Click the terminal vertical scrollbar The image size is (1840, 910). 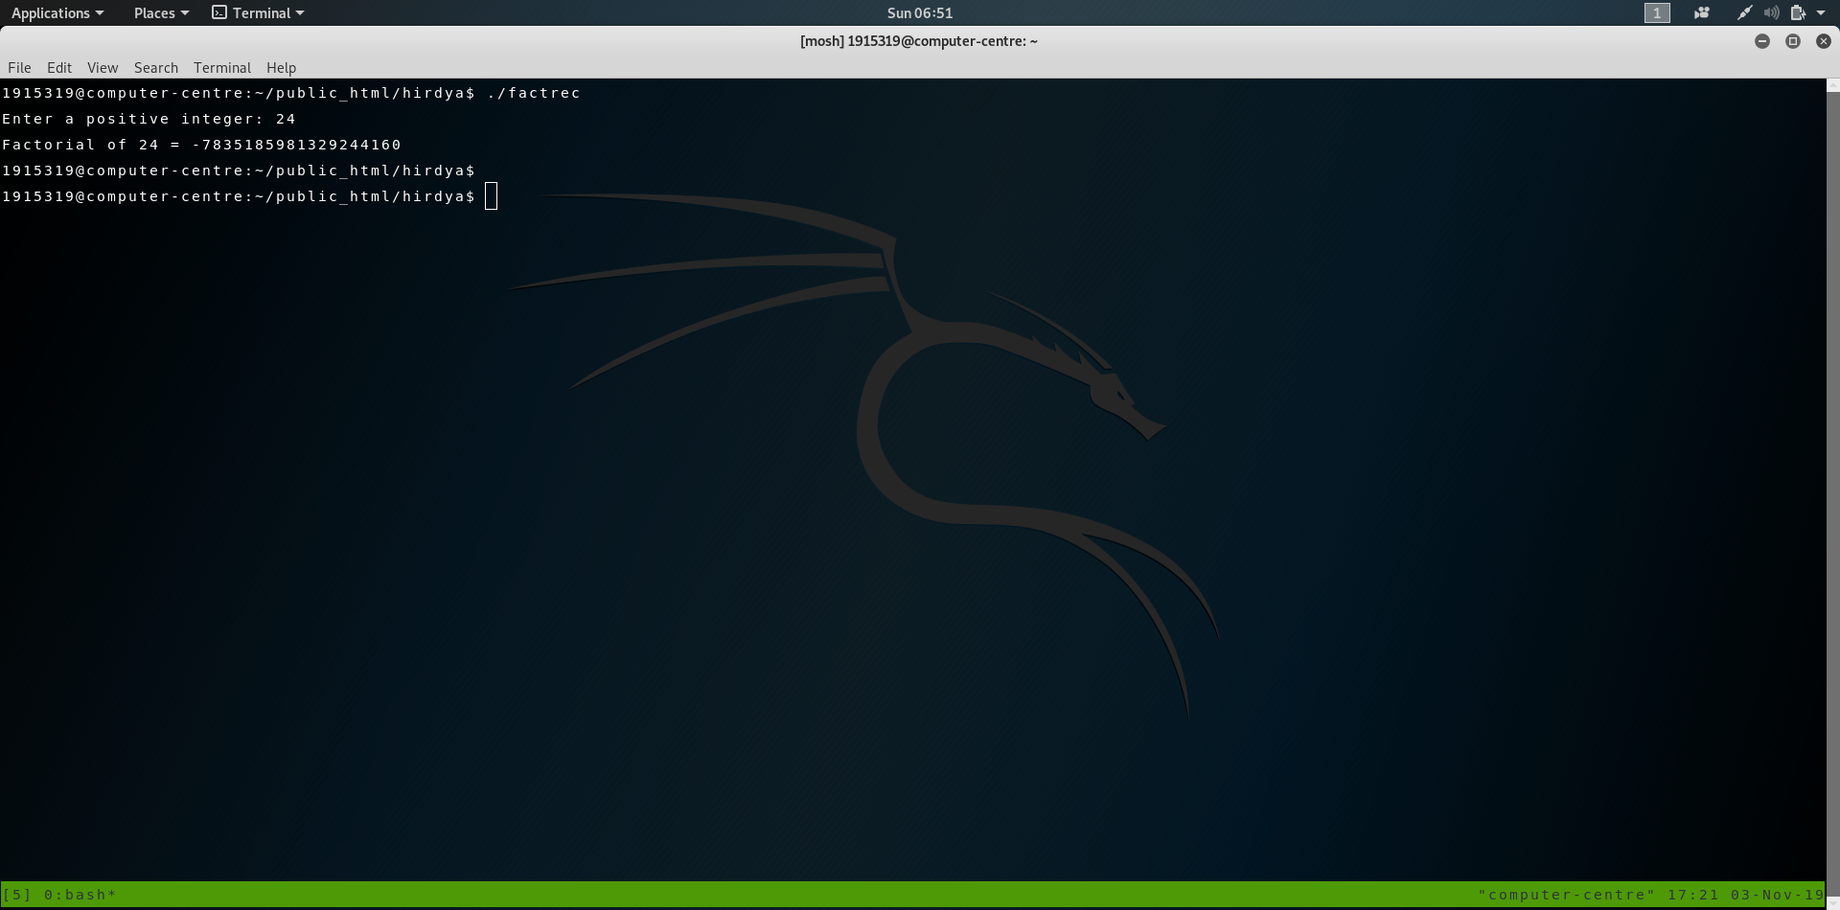coord(1832,493)
